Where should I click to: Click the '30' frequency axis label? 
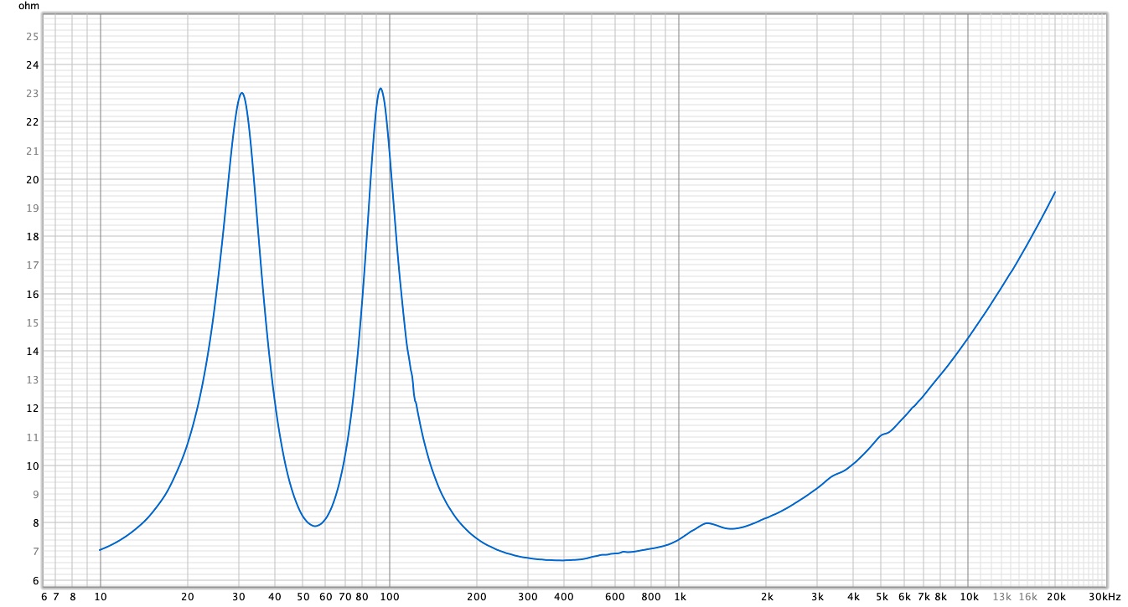(239, 597)
